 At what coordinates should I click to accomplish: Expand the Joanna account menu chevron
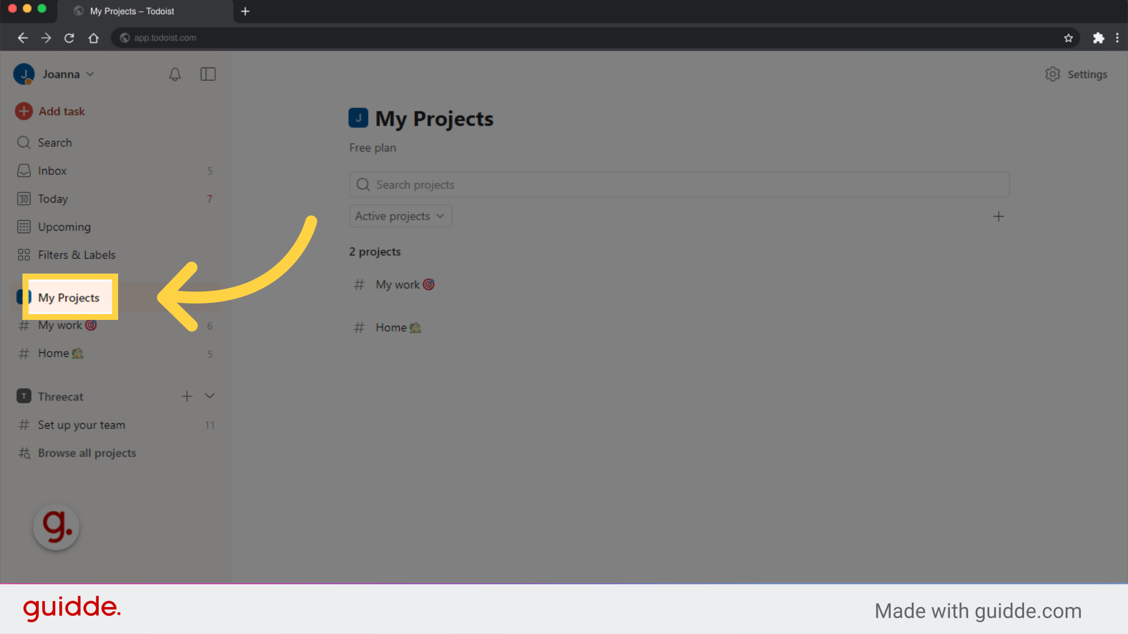[90, 74]
